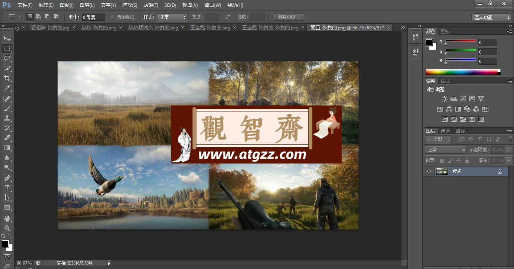The image size is (514, 269).
Task: Select the Blur tool
Action: (x=7, y=157)
